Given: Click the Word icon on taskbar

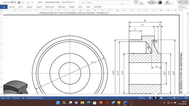Looking at the screenshot, I should coord(125,103).
